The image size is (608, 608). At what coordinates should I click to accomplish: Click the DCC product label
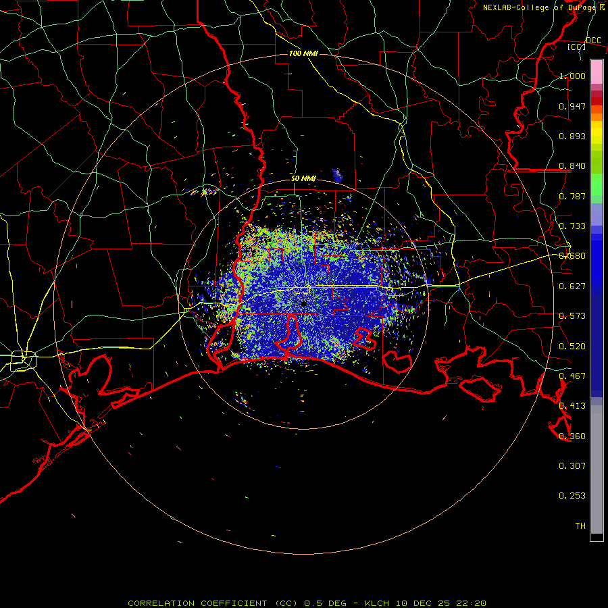(x=593, y=41)
